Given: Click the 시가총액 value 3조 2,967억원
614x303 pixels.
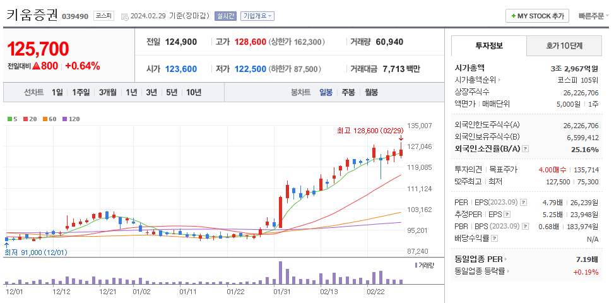Looking at the screenshot, I should point(574,69).
